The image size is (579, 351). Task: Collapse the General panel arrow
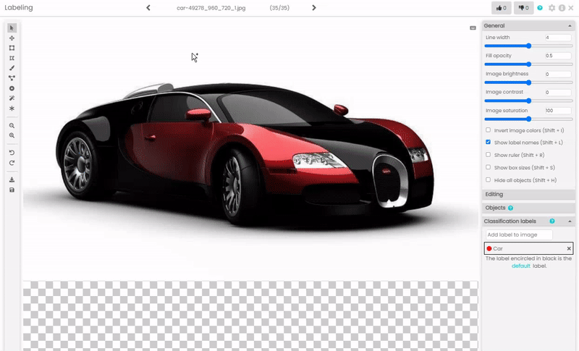(570, 26)
